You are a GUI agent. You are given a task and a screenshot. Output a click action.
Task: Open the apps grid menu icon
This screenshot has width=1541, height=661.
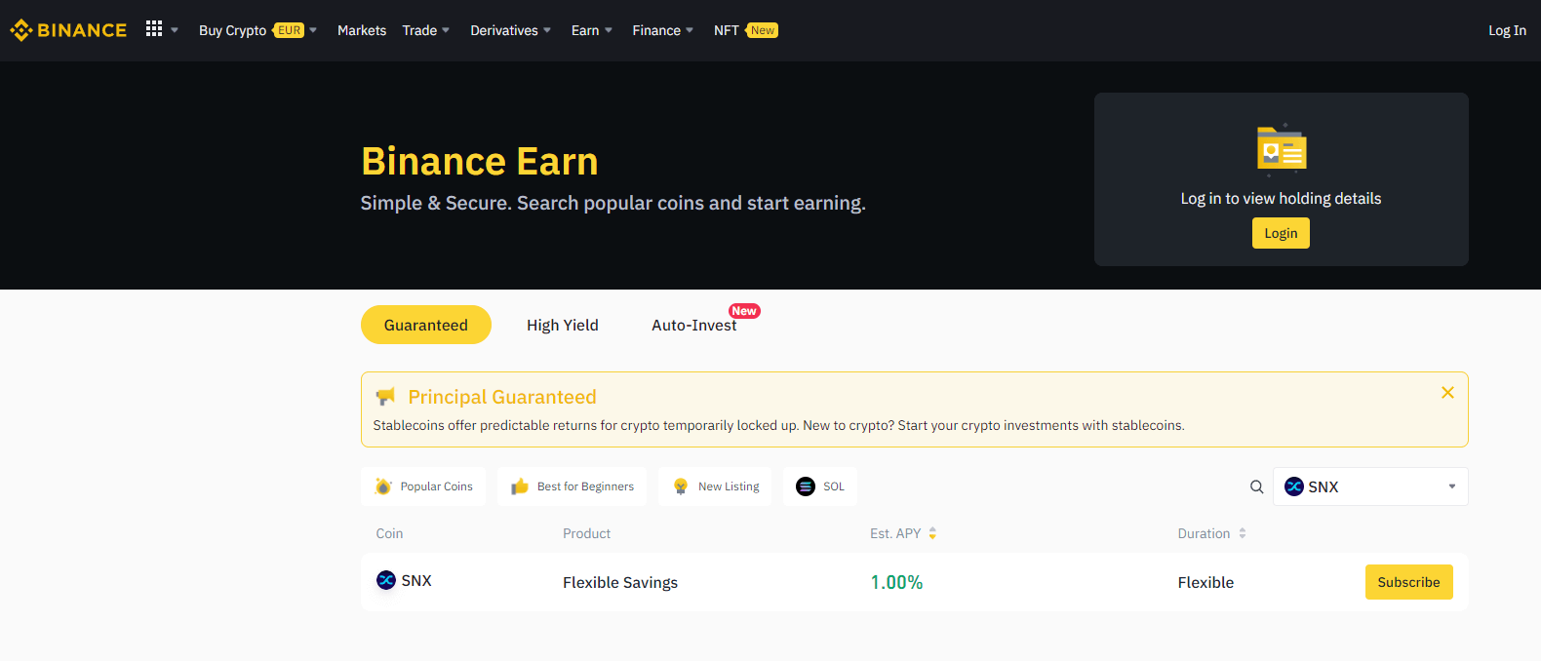click(154, 29)
